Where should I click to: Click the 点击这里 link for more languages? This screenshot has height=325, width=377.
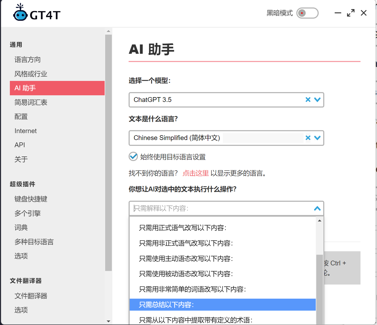pyautogui.click(x=196, y=173)
